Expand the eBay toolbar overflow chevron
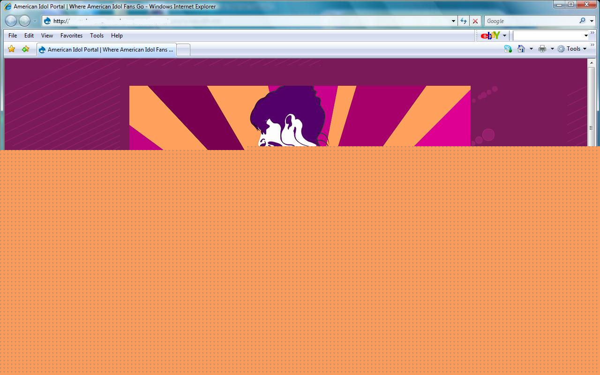The image size is (600, 375). coord(592,32)
